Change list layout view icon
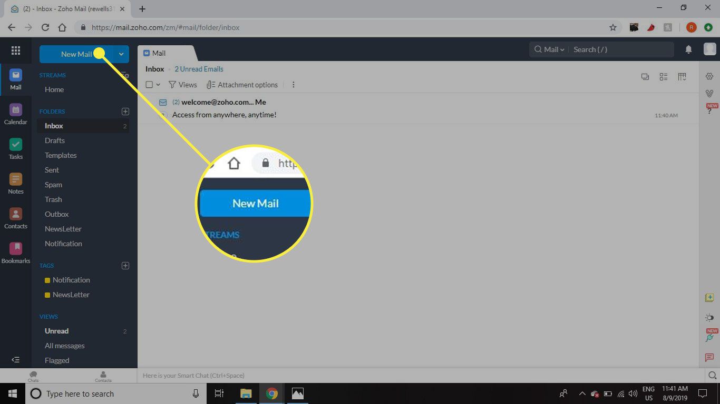720x404 pixels. [x=664, y=77]
